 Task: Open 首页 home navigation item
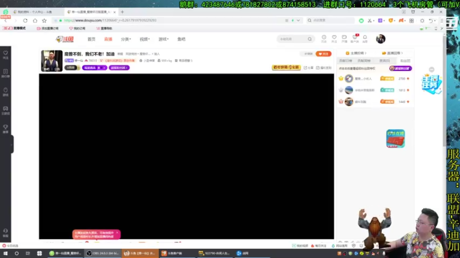tap(91, 39)
